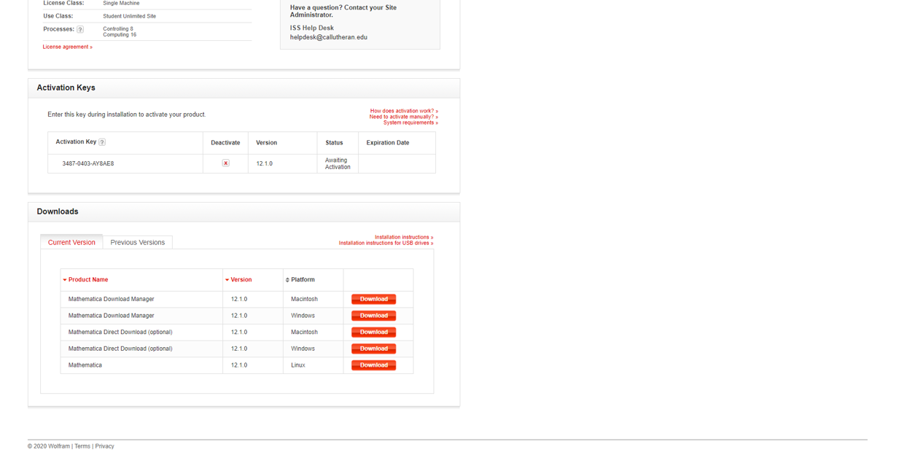Download Mathematica Direct Download for Windows
The image size is (923, 455).
pyautogui.click(x=373, y=349)
